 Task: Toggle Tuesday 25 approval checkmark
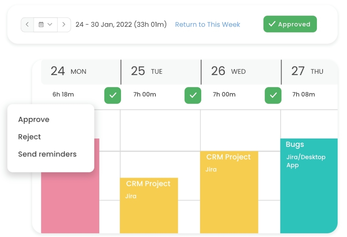[x=193, y=95]
